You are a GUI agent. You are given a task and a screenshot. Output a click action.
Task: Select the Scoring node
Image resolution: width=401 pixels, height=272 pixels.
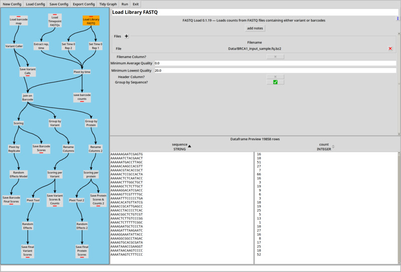click(19, 123)
